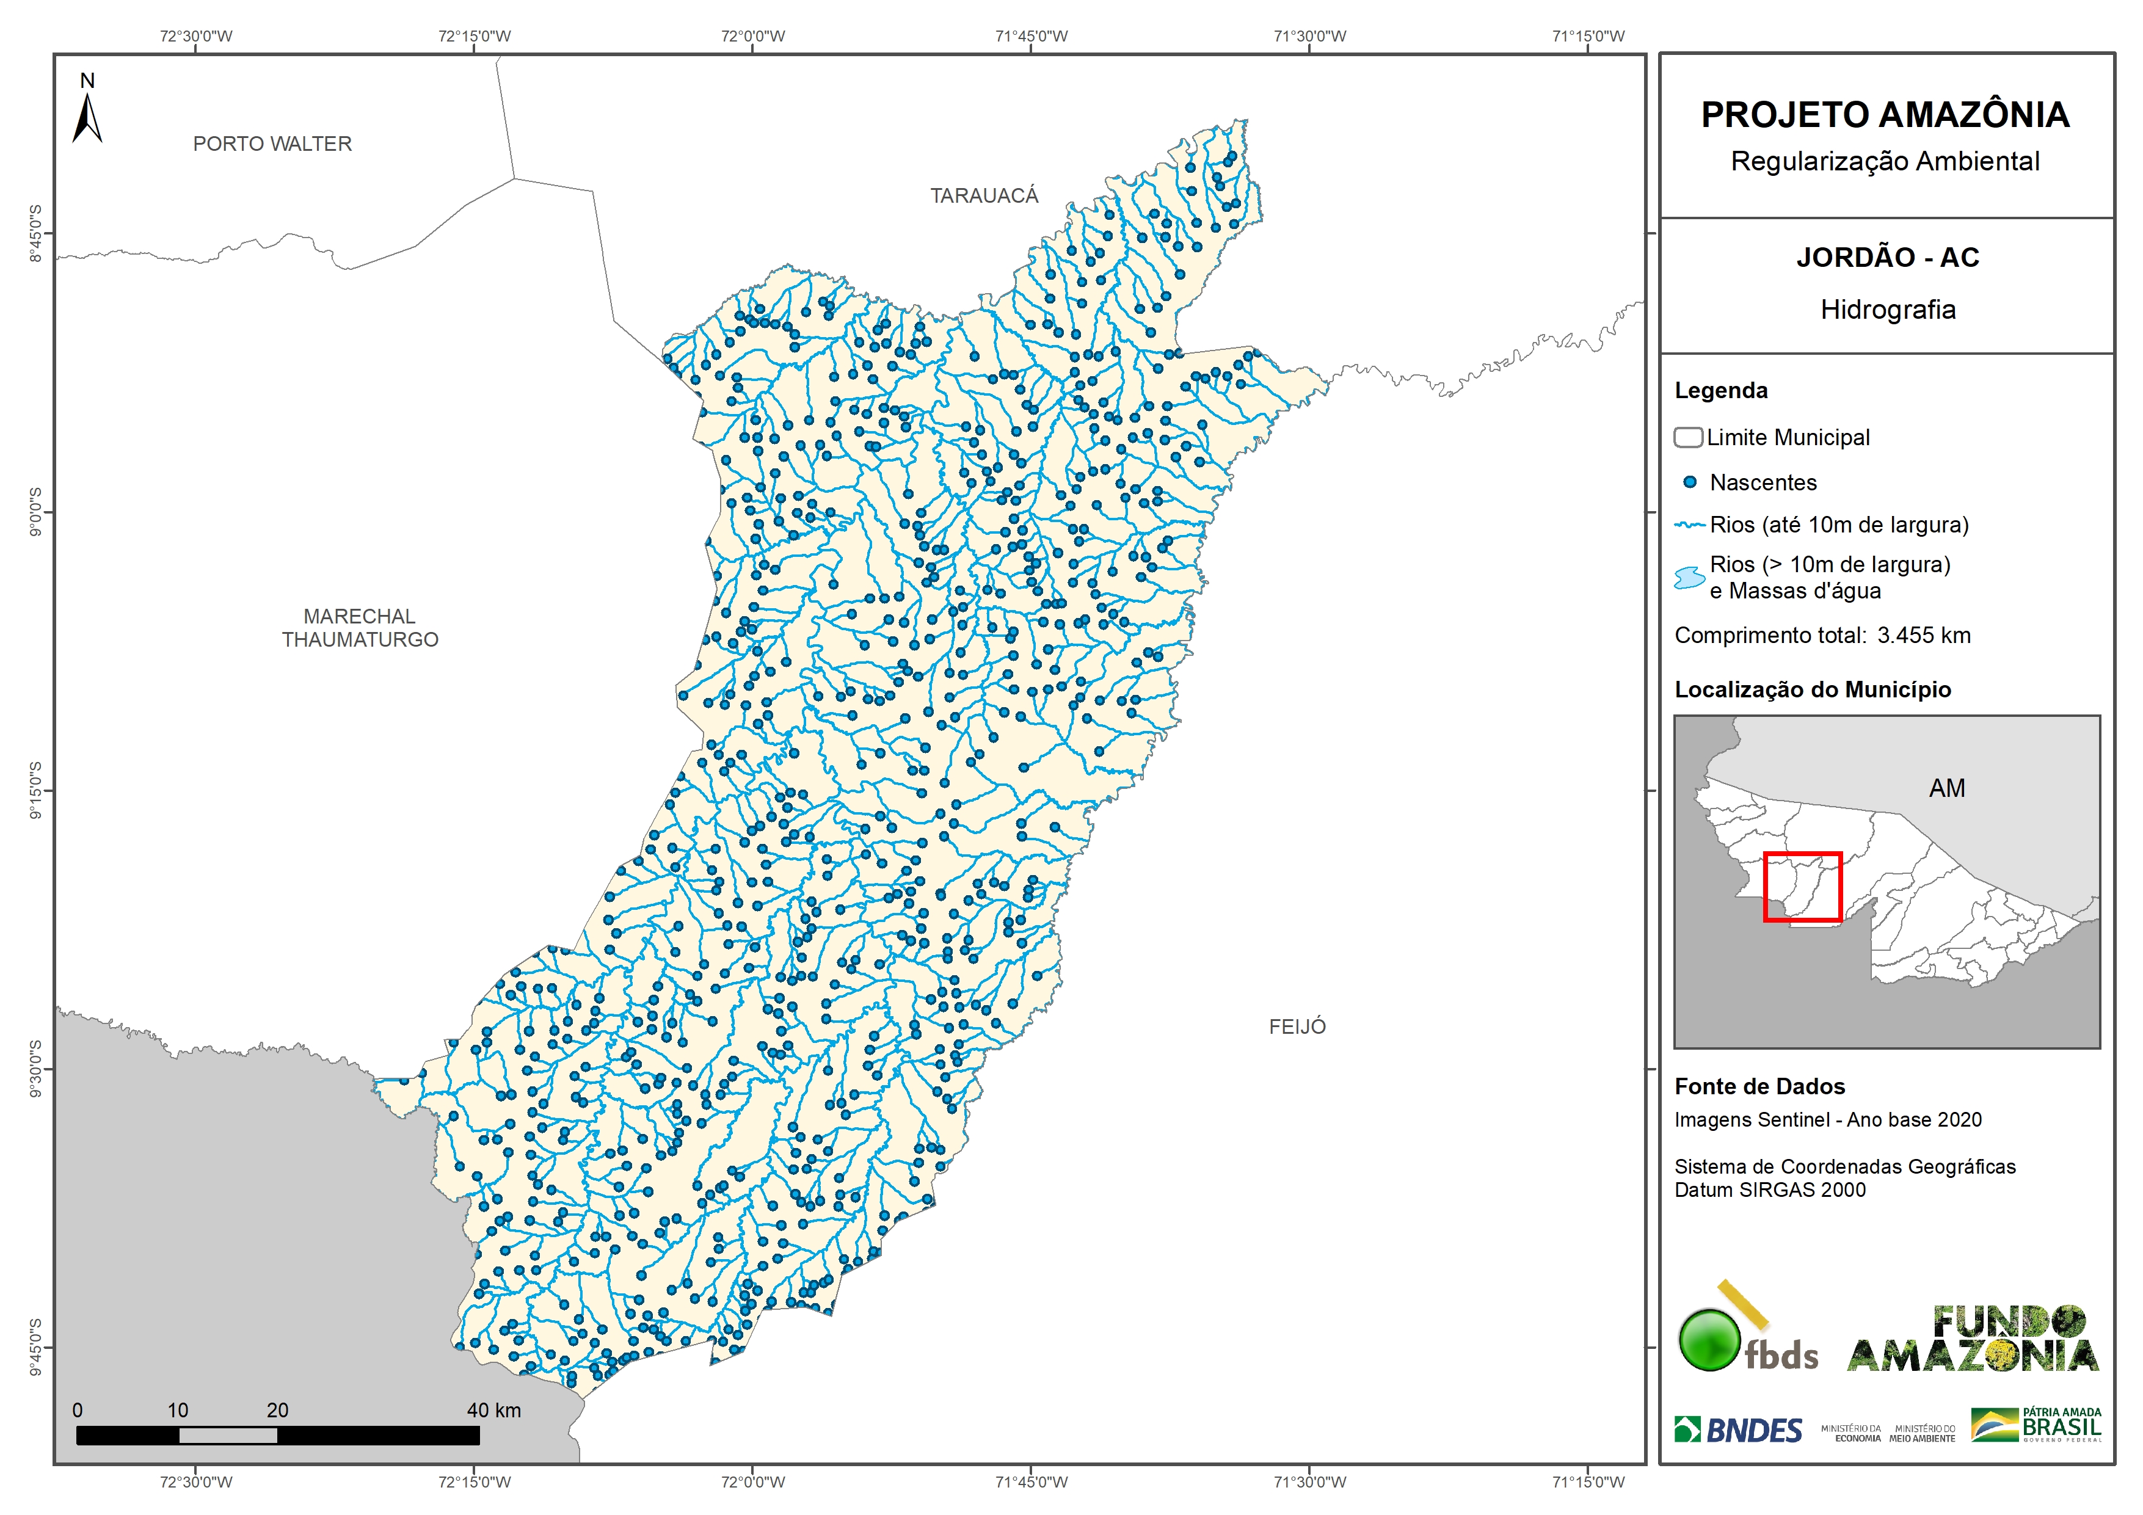The height and width of the screenshot is (1515, 2143).
Task: Click the Nascentes blue dot legend symbol
Action: pos(1689,482)
